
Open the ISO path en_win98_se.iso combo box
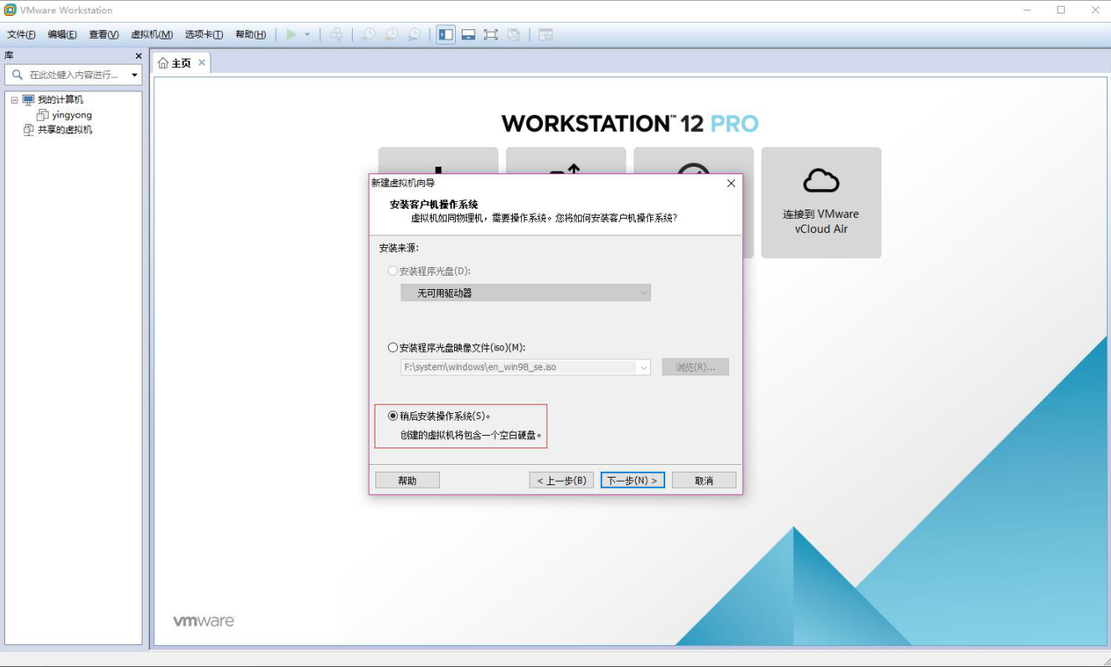[525, 367]
